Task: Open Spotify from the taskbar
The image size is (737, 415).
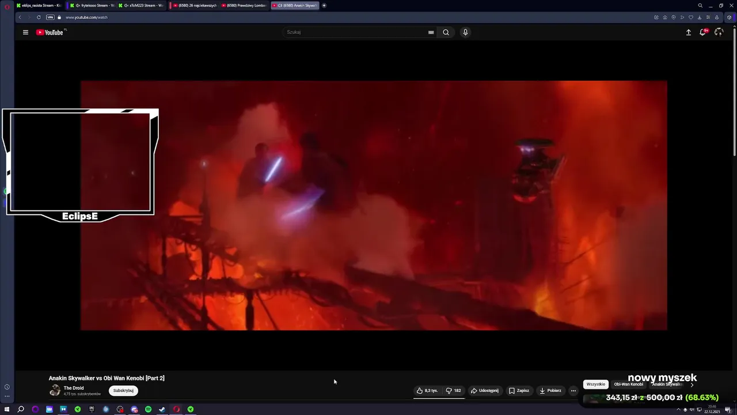Action: click(x=148, y=409)
